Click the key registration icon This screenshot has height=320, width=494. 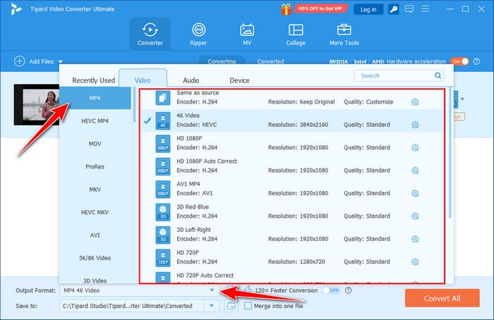(394, 9)
